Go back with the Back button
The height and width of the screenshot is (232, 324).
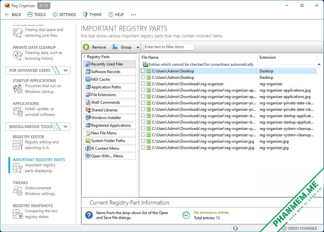coord(13,14)
